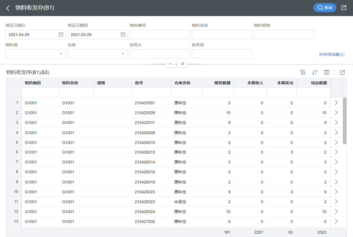Image resolution: width=353 pixels, height=237 pixels.
Task: Open details of row 12 via chevron
Action: point(336,211)
